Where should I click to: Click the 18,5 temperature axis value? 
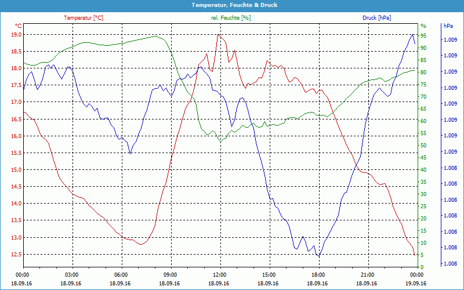pos(17,52)
